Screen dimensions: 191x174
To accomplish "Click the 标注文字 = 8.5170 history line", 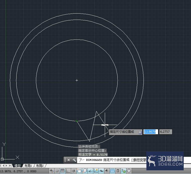I will [x=93, y=154].
